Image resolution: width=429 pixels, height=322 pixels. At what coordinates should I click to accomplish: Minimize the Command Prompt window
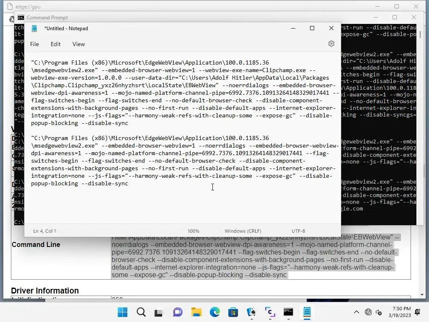376,17
